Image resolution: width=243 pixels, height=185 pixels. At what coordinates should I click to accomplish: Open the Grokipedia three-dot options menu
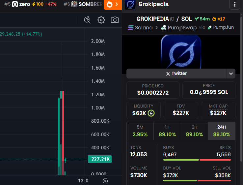click(235, 5)
